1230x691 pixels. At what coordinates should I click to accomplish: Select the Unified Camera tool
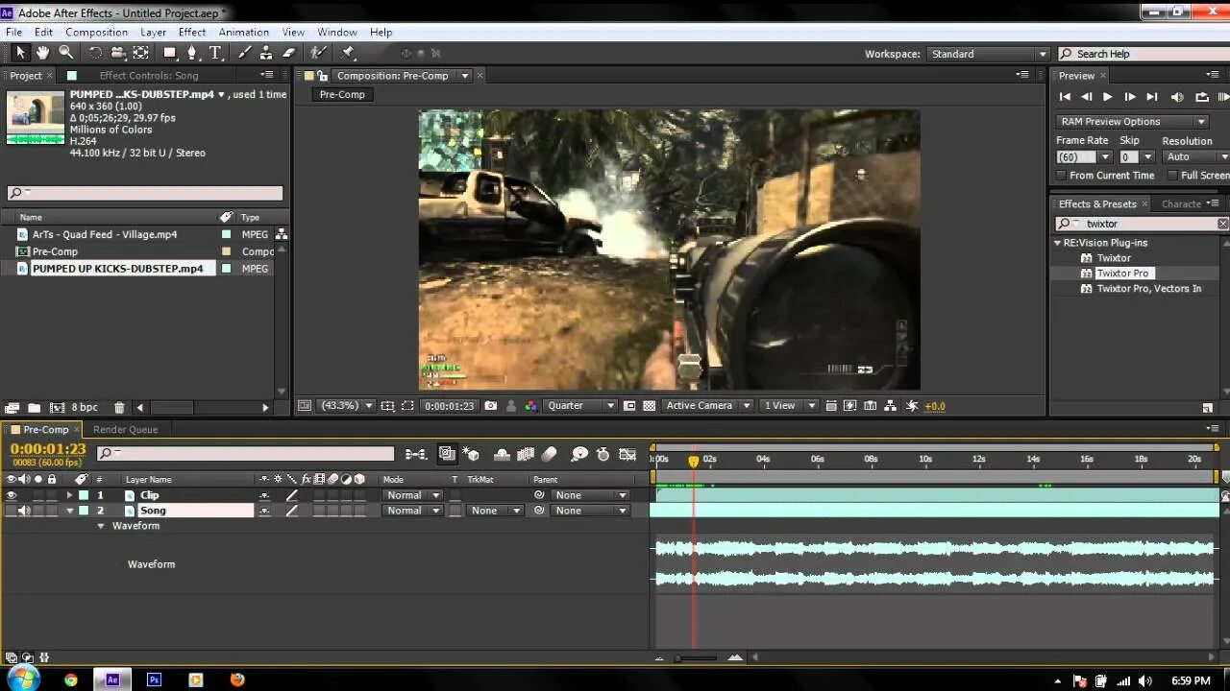(118, 54)
